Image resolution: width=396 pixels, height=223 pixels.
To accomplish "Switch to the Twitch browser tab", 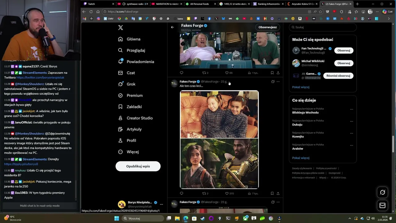I will pos(98,4).
